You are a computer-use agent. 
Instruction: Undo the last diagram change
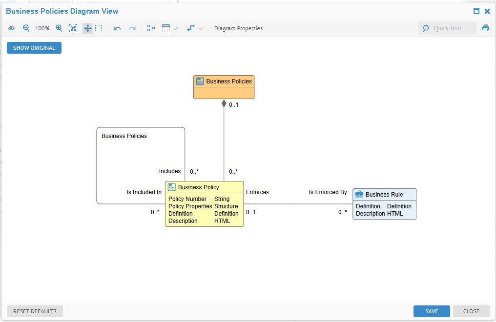118,28
